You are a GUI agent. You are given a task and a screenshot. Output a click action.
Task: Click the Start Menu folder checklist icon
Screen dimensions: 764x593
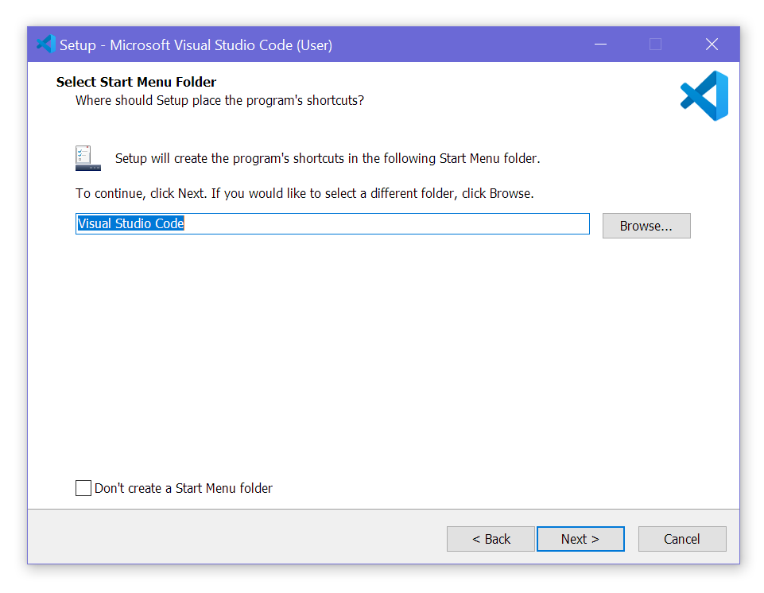pyautogui.click(x=88, y=158)
